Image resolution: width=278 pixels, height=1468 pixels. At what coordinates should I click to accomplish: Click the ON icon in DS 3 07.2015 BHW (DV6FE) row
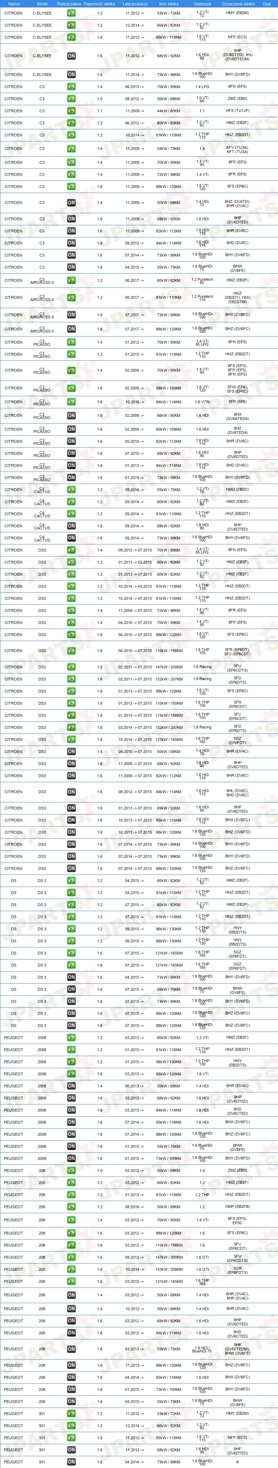tap(71, 990)
